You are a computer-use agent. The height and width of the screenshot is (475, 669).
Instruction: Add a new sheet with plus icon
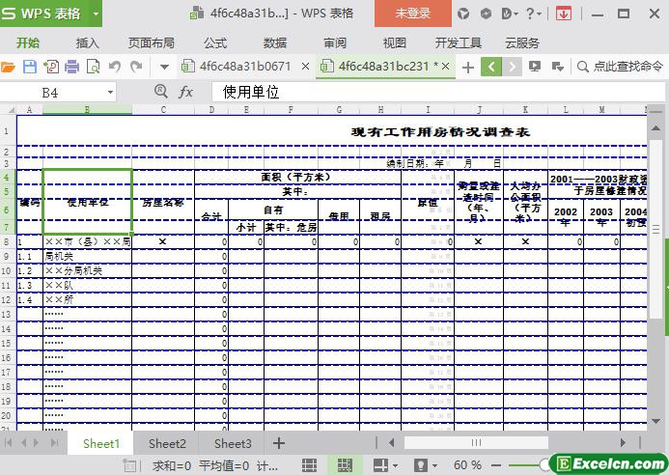tap(279, 443)
